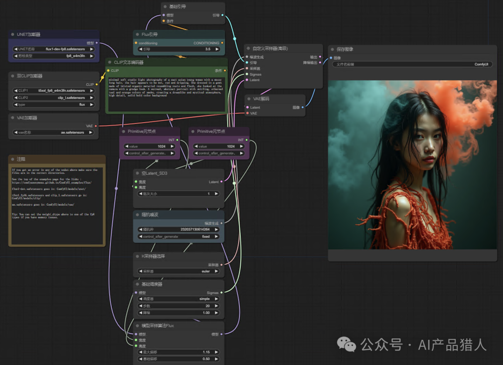Viewport: 503px width, 365px height.
Task: Open the CLIP2 clip_l.safetensors dropdown
Action: 54,97
